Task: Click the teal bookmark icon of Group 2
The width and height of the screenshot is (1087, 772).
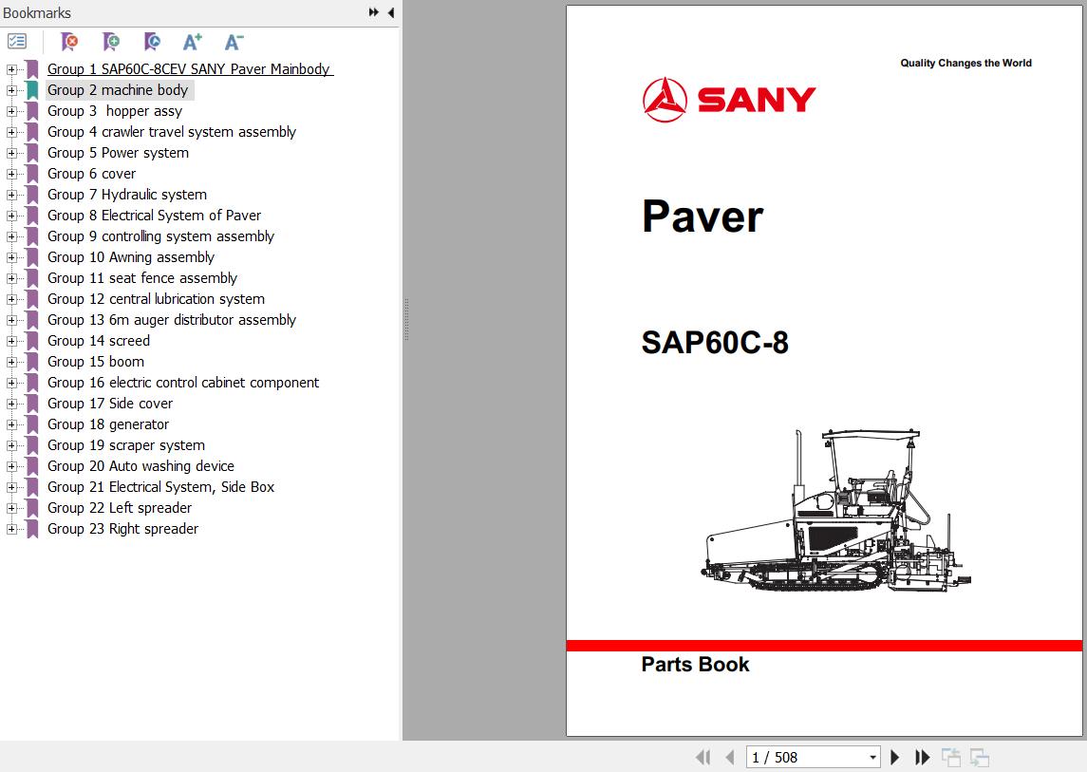Action: 32,90
